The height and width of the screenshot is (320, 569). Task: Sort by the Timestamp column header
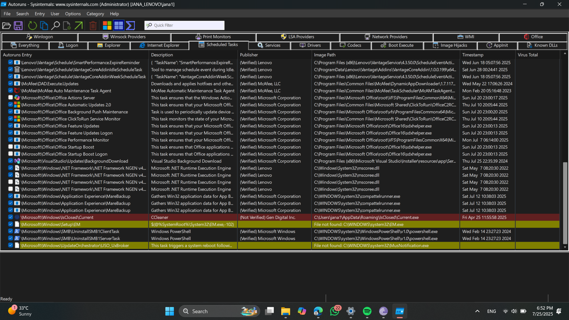(x=488, y=55)
